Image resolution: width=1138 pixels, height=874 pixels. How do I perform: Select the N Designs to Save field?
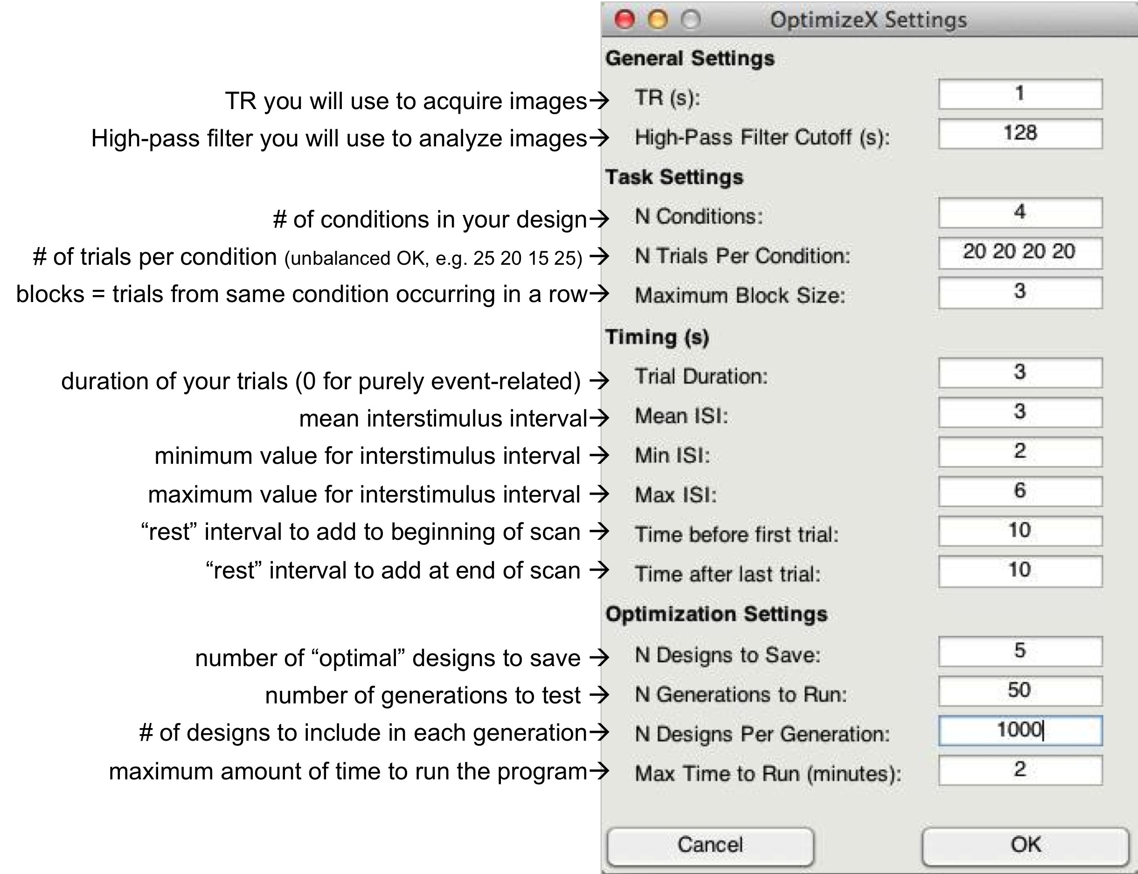[x=1020, y=651]
